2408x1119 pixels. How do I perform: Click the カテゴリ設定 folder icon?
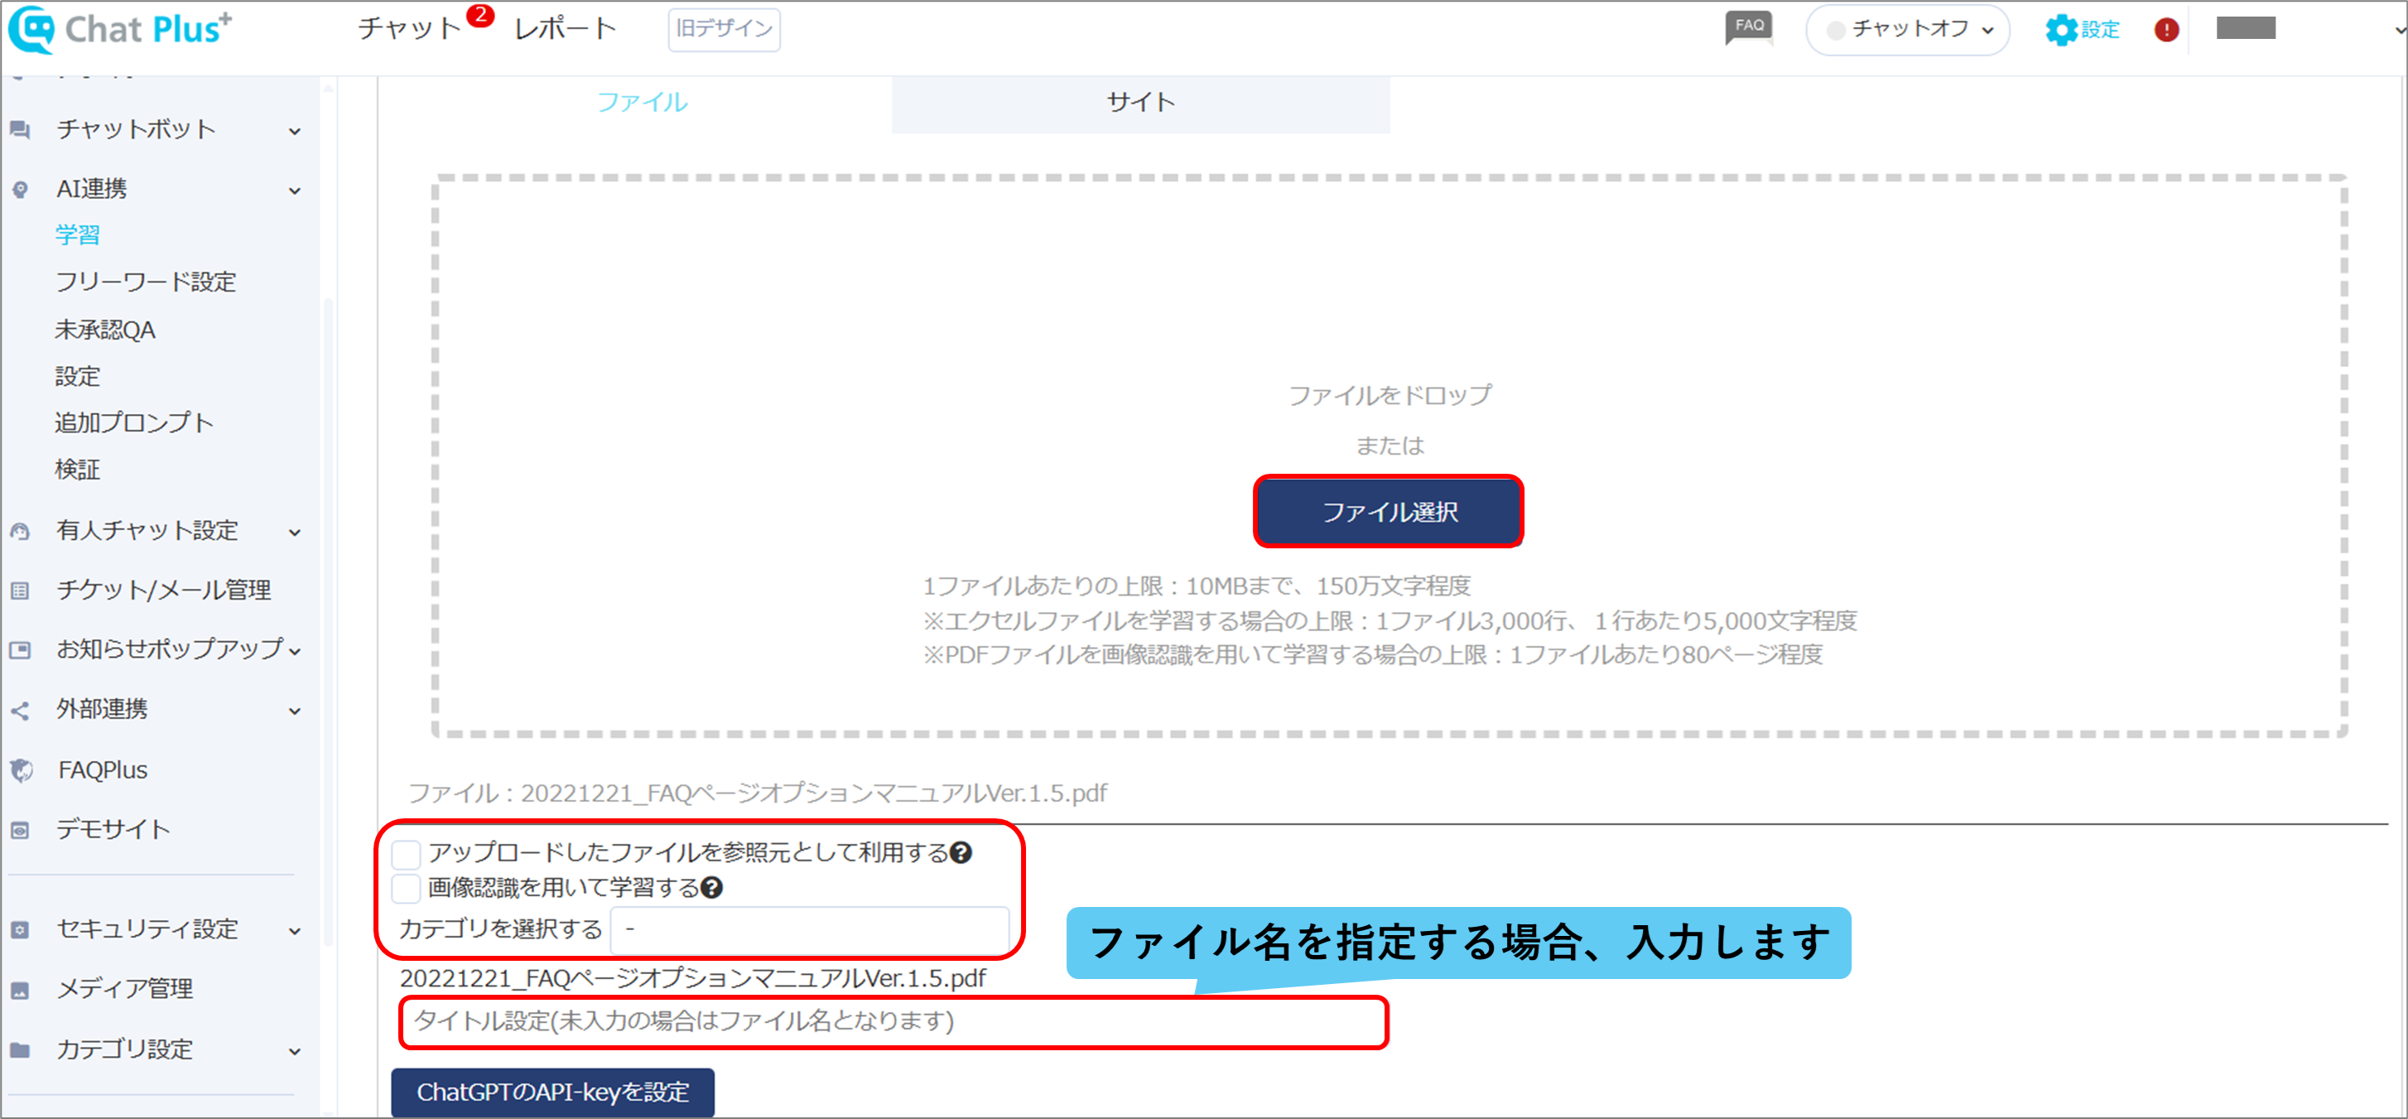20,1049
